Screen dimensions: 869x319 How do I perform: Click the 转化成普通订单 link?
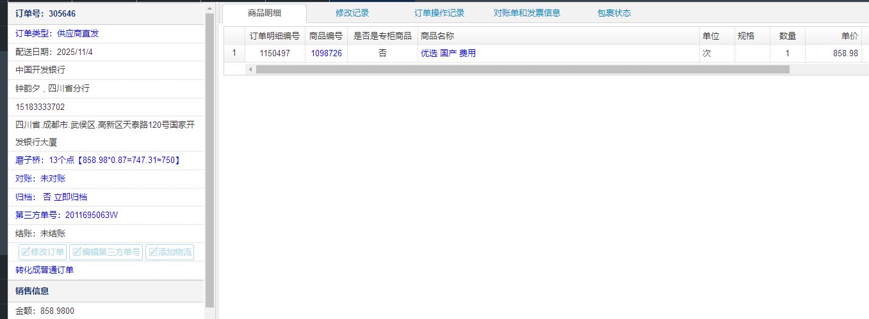tap(45, 270)
